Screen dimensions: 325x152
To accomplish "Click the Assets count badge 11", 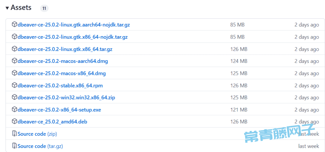I will [44, 8].
